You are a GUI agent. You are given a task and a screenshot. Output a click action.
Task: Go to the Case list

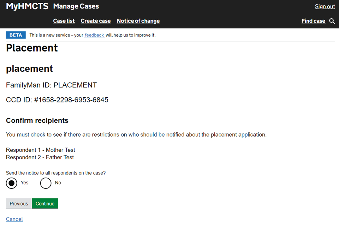coord(64,21)
